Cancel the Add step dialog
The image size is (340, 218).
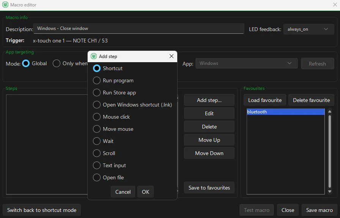coord(123,192)
